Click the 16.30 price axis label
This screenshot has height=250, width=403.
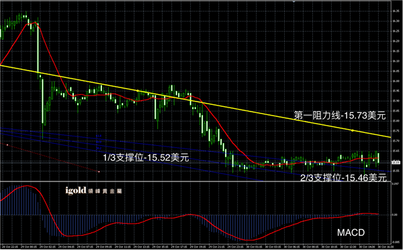(x=396, y=21)
